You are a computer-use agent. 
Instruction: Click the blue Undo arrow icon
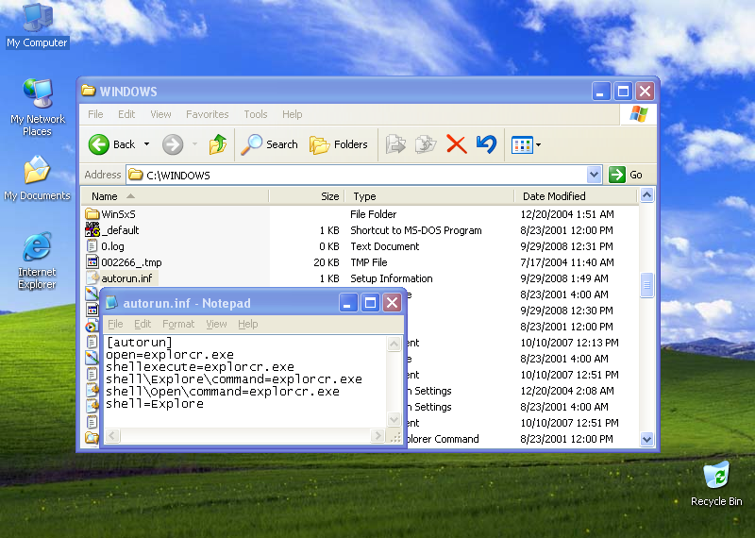[486, 144]
